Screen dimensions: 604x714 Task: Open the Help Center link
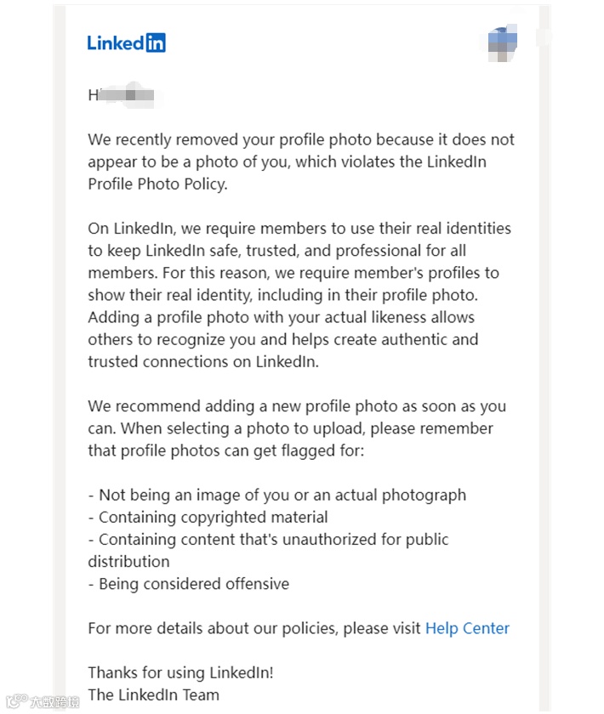(x=467, y=629)
